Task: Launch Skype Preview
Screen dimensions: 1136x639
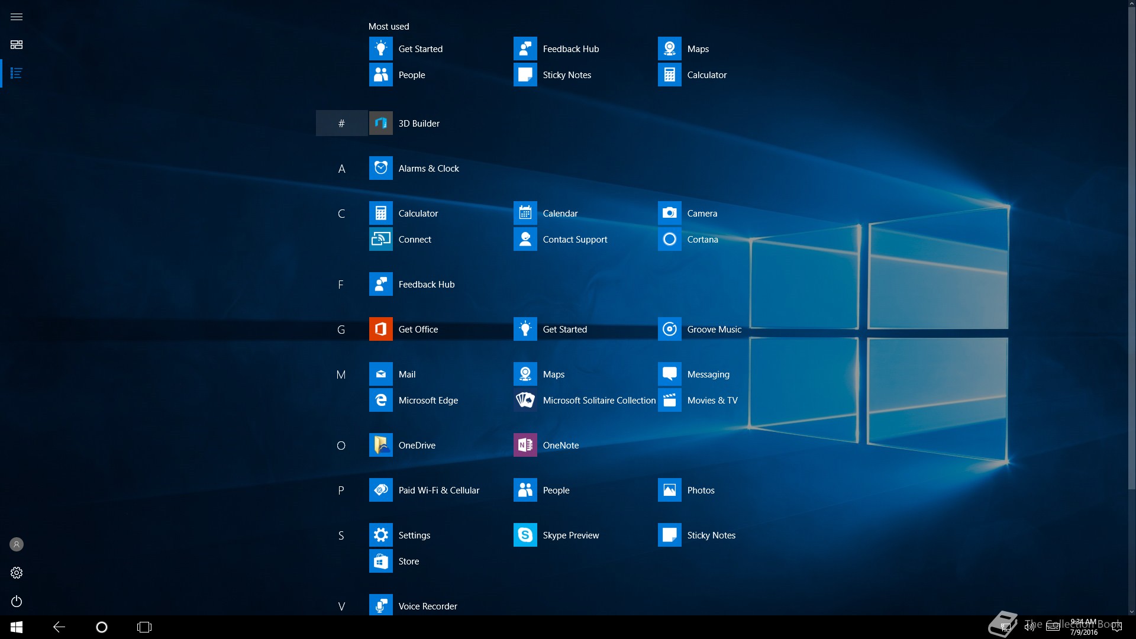Action: [x=556, y=535]
